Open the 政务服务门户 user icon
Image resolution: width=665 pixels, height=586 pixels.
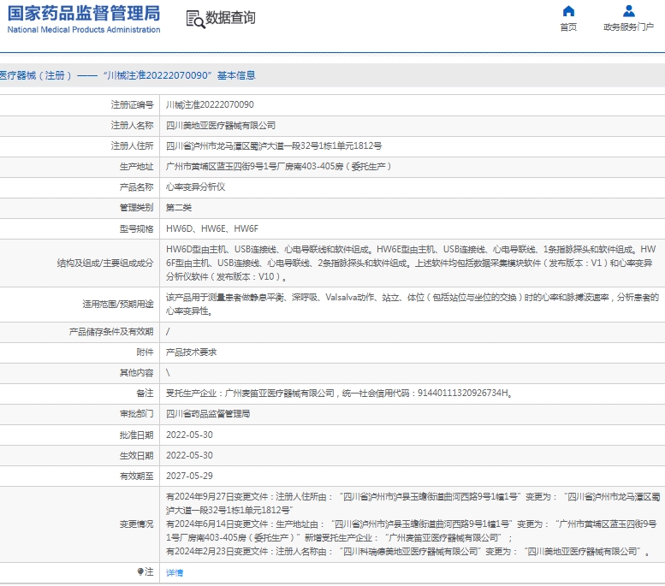click(x=628, y=10)
